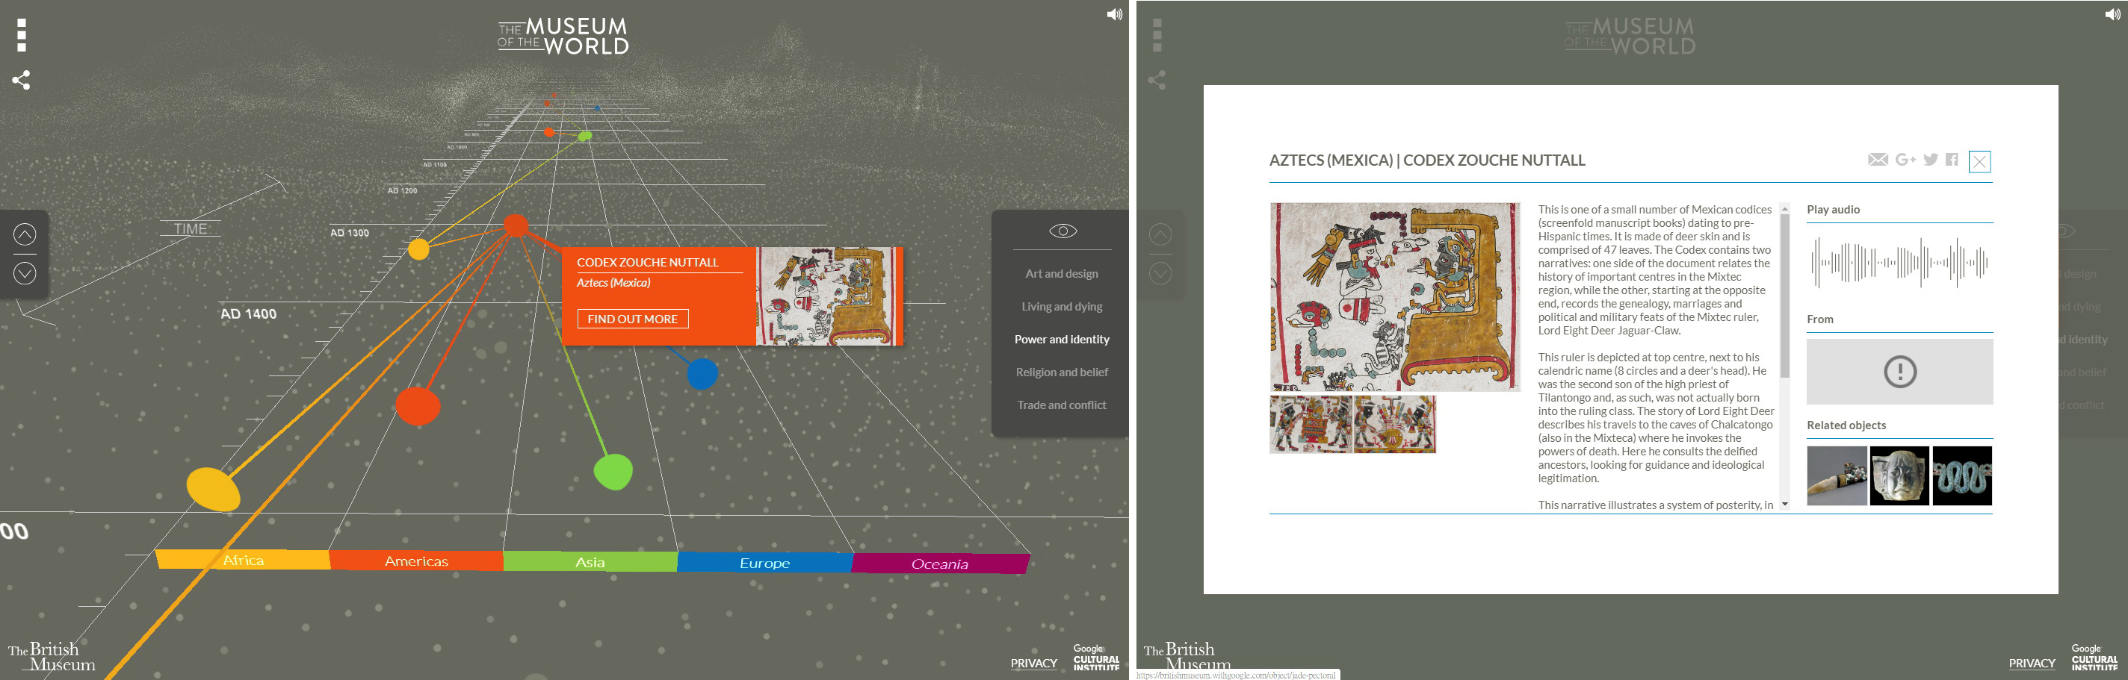Viewport: 2128px width, 680px height.
Task: Click the large orange-red Americas dot
Action: click(418, 406)
